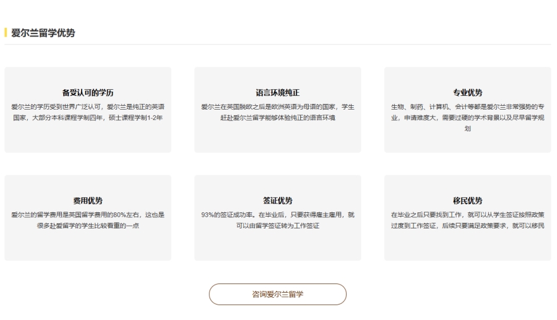Click the word 划 ending the 专业优势 description
The height and width of the screenshot is (320, 557).
tap(467, 129)
